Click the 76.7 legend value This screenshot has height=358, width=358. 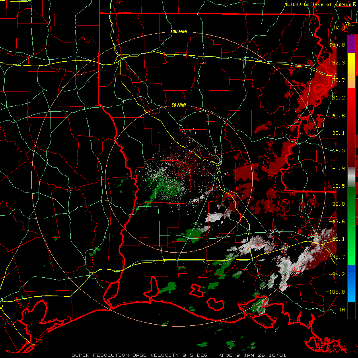339,80
